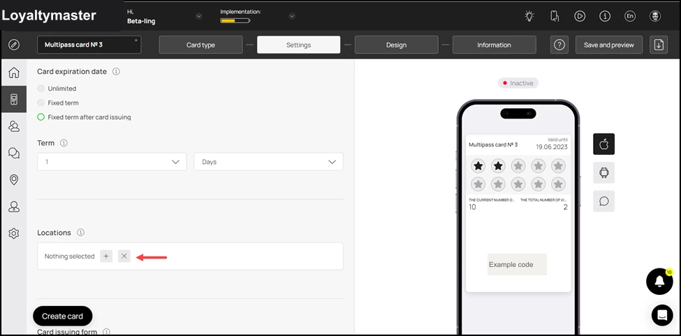Open the Chat messages icon in sidebar
This screenshot has width=681, height=336.
click(x=14, y=153)
